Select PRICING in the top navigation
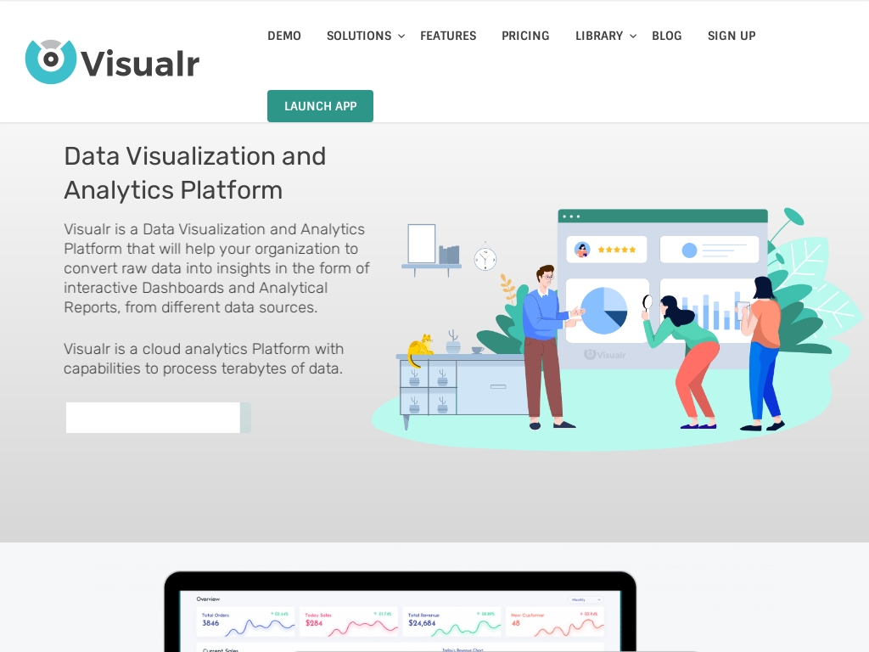Screen dimensions: 869x652 (525, 36)
